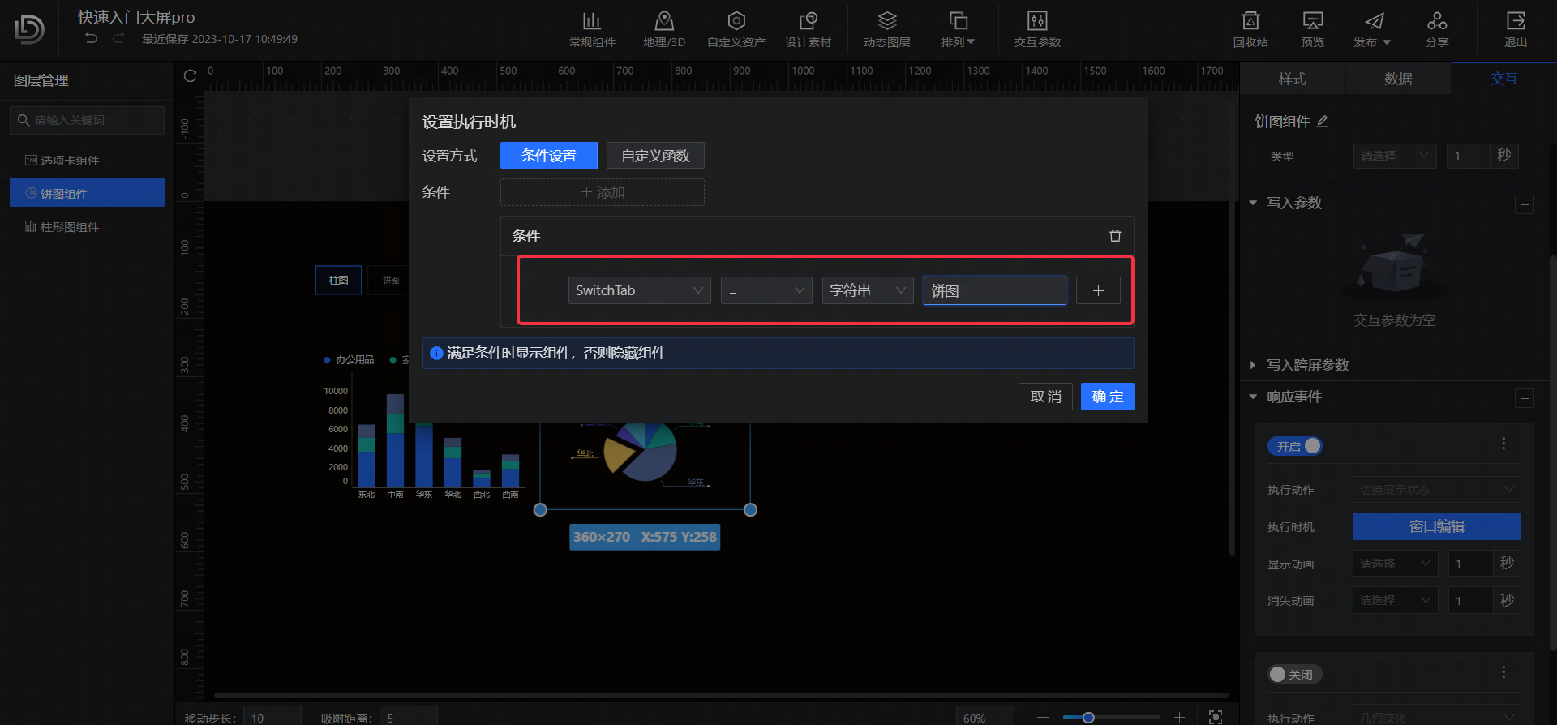The height and width of the screenshot is (725, 1557).
Task: Open the SwitchTab parameter dropdown
Action: point(639,290)
